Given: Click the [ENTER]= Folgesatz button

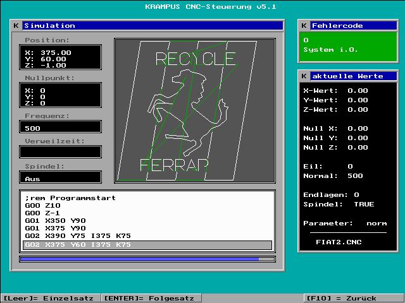Looking at the screenshot, I should [151, 298].
